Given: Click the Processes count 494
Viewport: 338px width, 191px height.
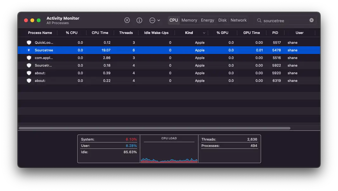Looking at the screenshot, I should [254, 146].
